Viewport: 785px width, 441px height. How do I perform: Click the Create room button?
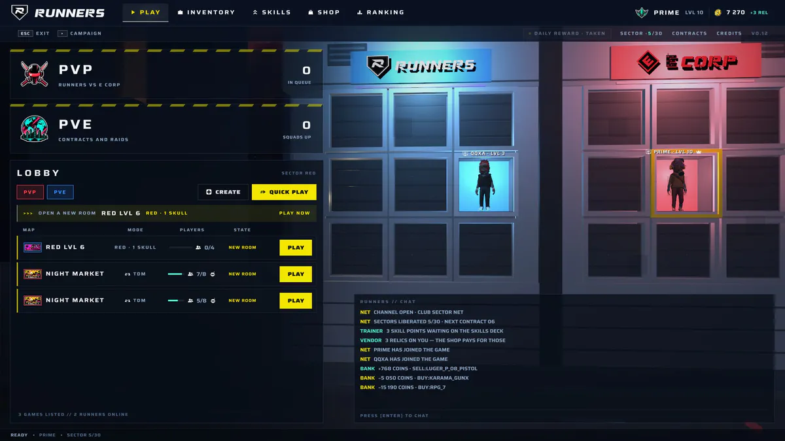223,192
